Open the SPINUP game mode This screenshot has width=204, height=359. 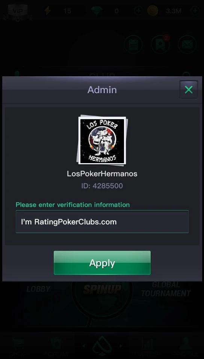(x=102, y=289)
